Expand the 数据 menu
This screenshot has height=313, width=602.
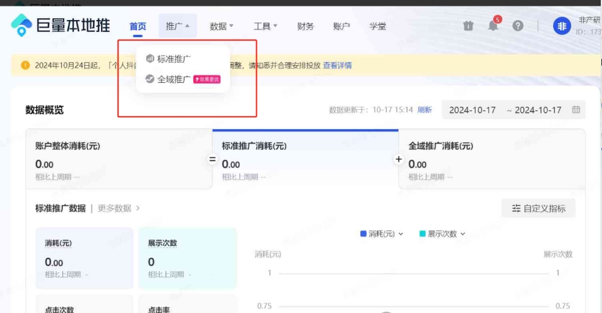[x=222, y=26]
